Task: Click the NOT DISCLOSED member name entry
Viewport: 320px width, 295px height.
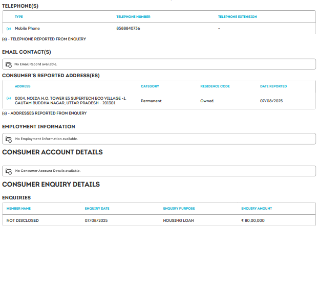Action: tap(23, 221)
